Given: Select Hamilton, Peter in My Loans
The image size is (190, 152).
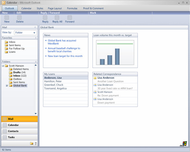Looking at the screenshot, I should click(65, 81).
